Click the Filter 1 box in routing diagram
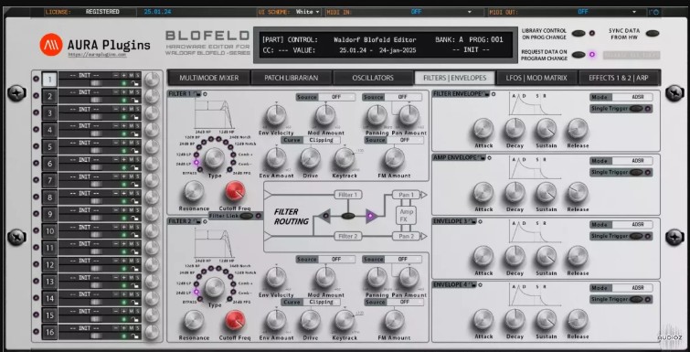 [x=348, y=195]
